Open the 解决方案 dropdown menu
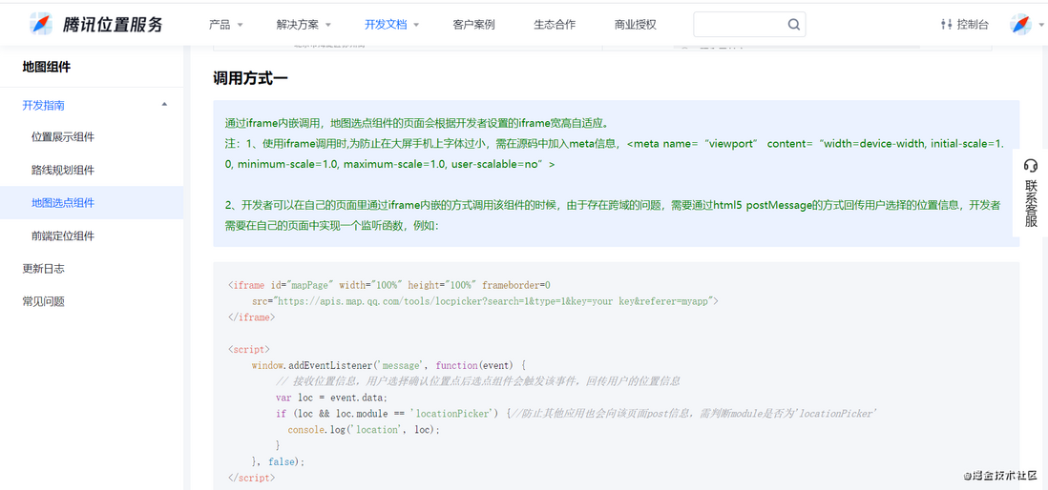The height and width of the screenshot is (490, 1048). click(x=304, y=25)
